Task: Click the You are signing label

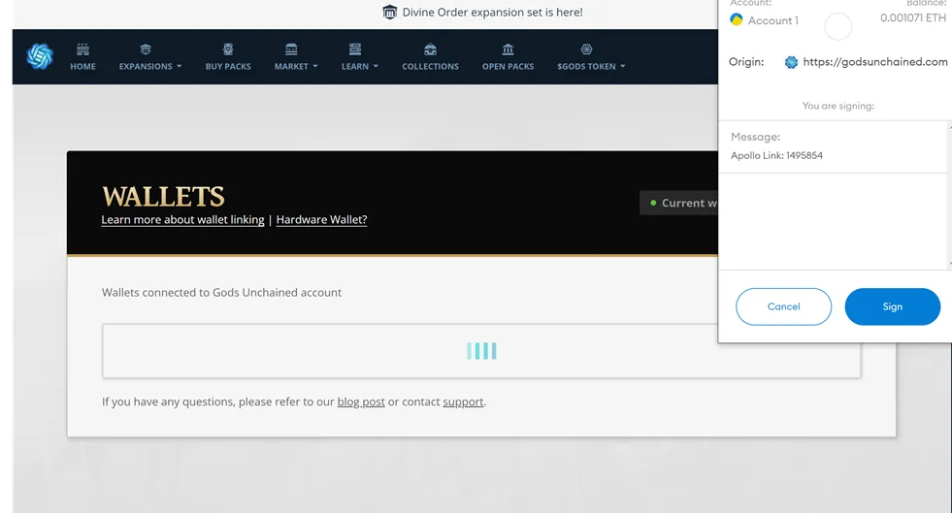Action: tap(837, 106)
